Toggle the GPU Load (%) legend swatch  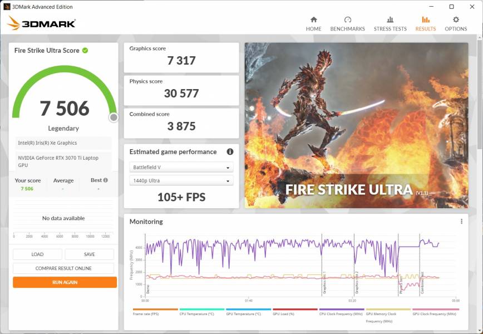click(295, 309)
